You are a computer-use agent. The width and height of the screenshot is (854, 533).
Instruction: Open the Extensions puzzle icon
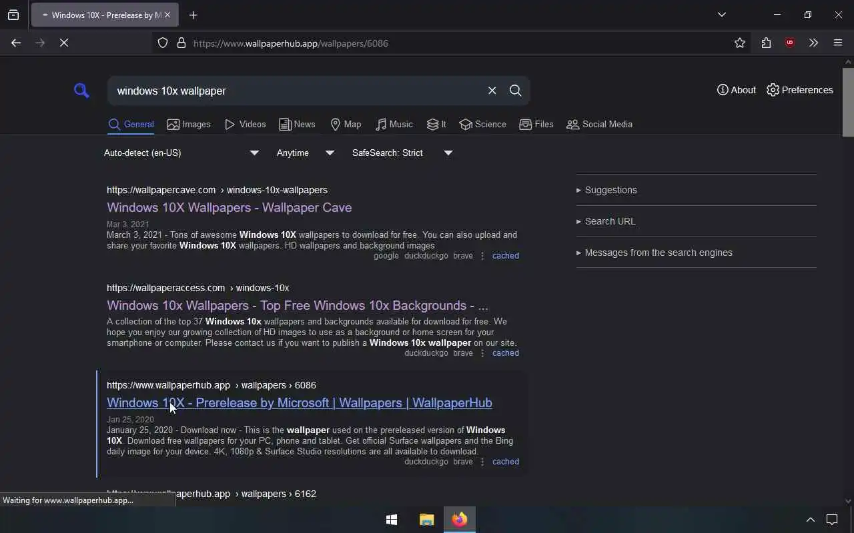pos(766,43)
